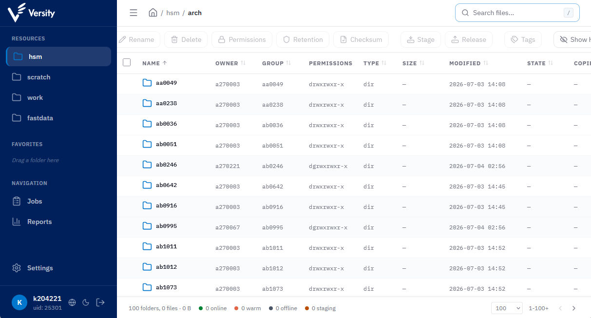Sort by the Size column
This screenshot has width=591, height=318.
413,63
